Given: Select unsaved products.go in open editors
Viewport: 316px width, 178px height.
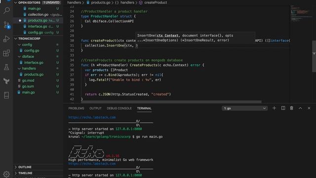Looking at the screenshot, I should pos(38,20).
